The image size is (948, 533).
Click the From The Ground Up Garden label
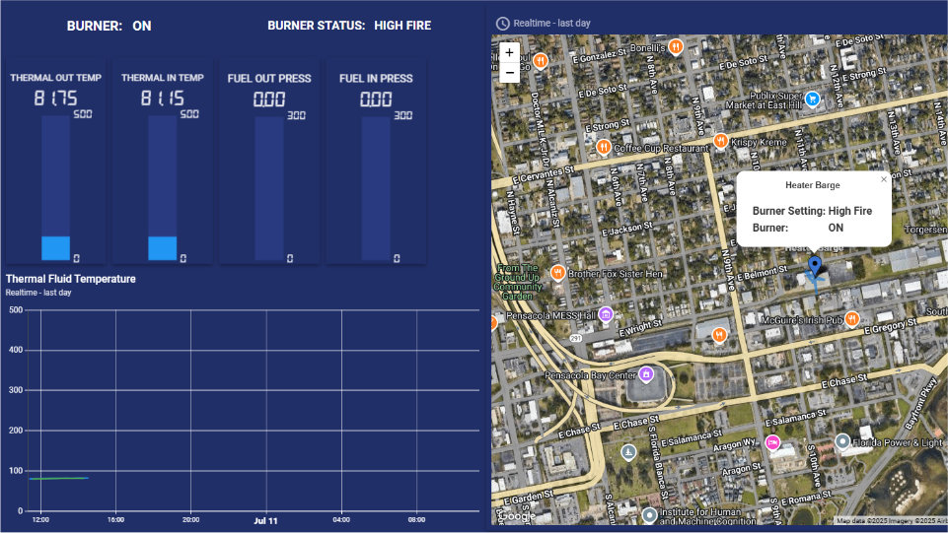pyautogui.click(x=518, y=282)
